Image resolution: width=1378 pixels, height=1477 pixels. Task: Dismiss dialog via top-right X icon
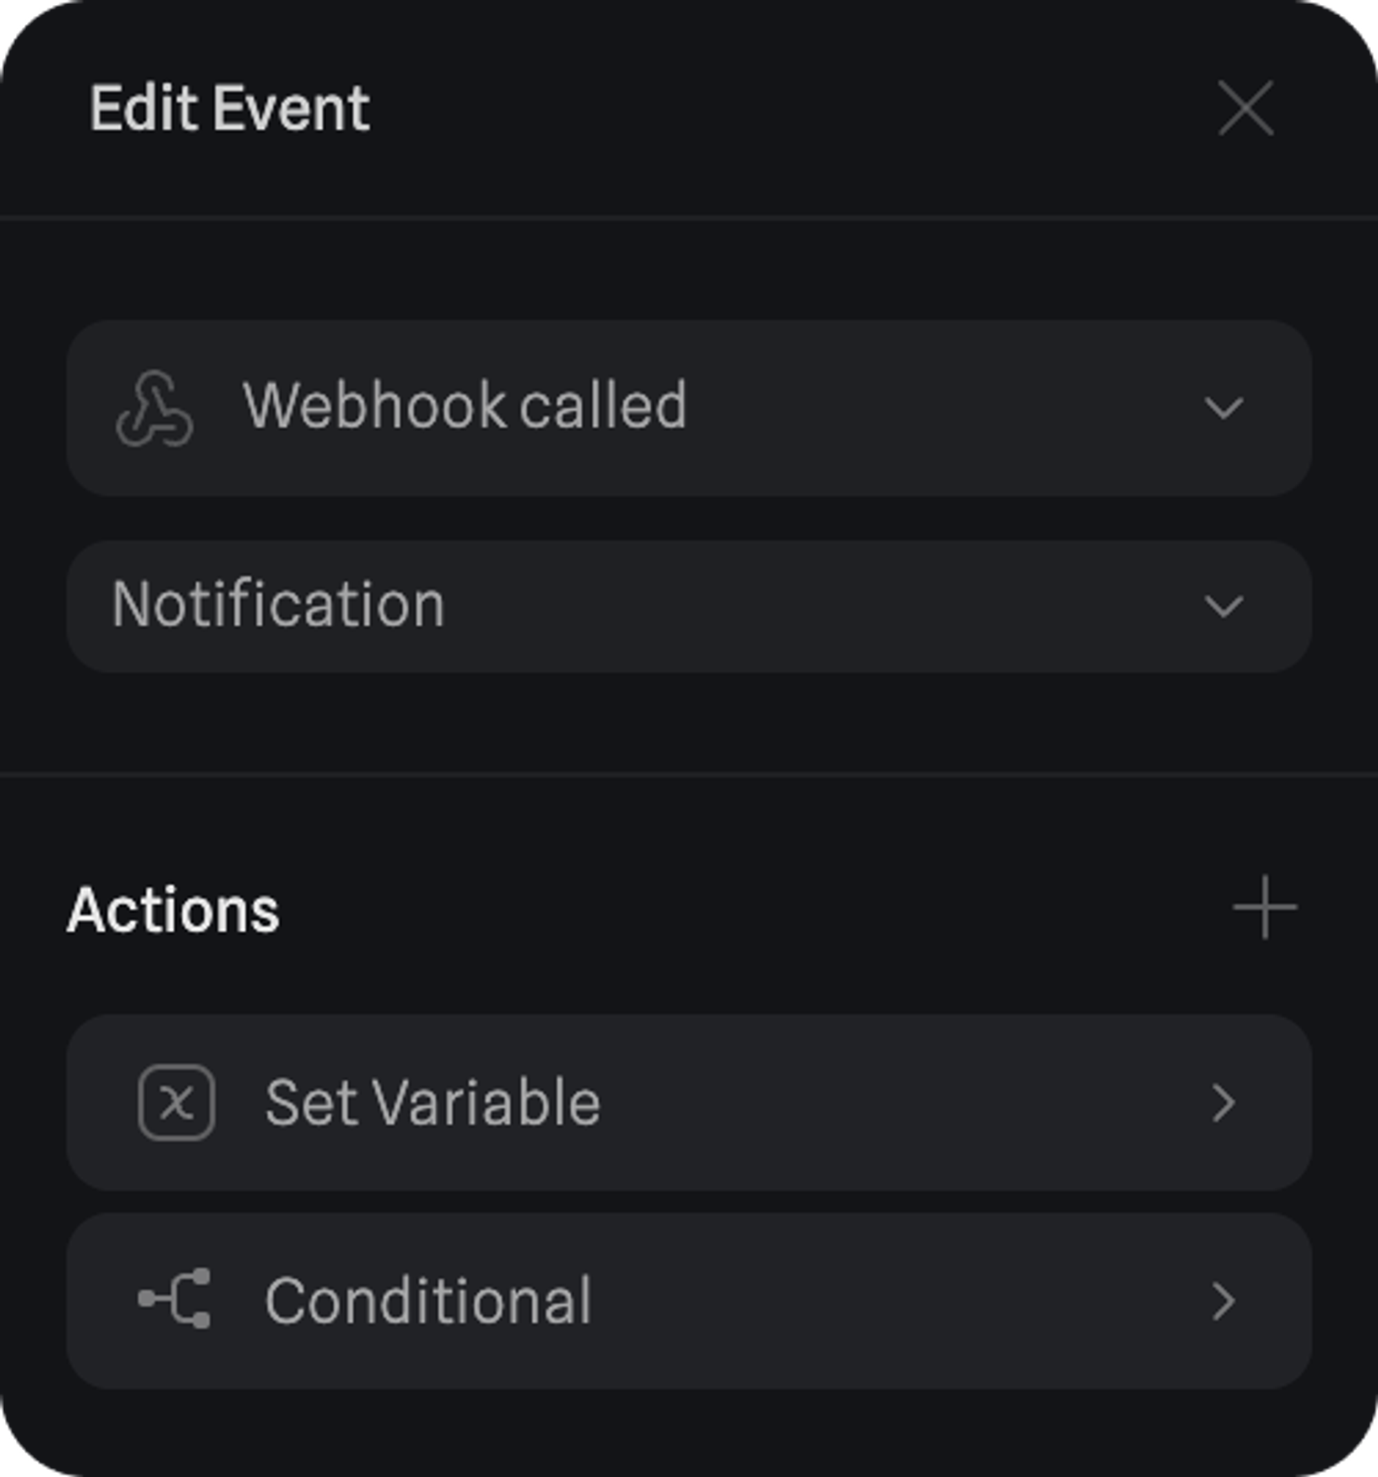(1246, 108)
